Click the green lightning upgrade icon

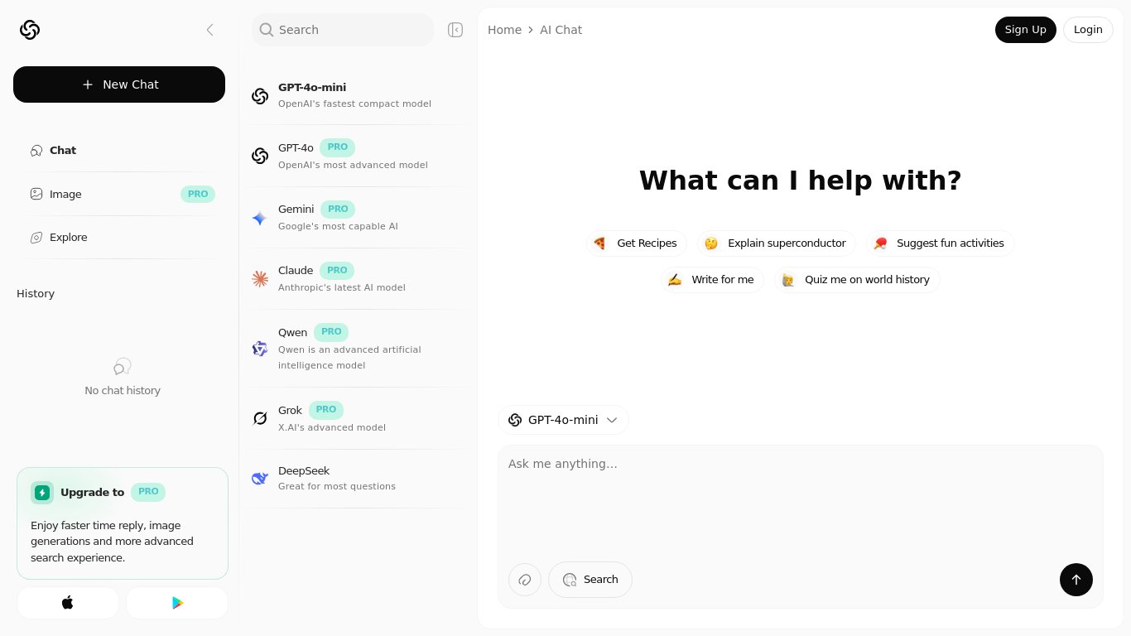42,493
